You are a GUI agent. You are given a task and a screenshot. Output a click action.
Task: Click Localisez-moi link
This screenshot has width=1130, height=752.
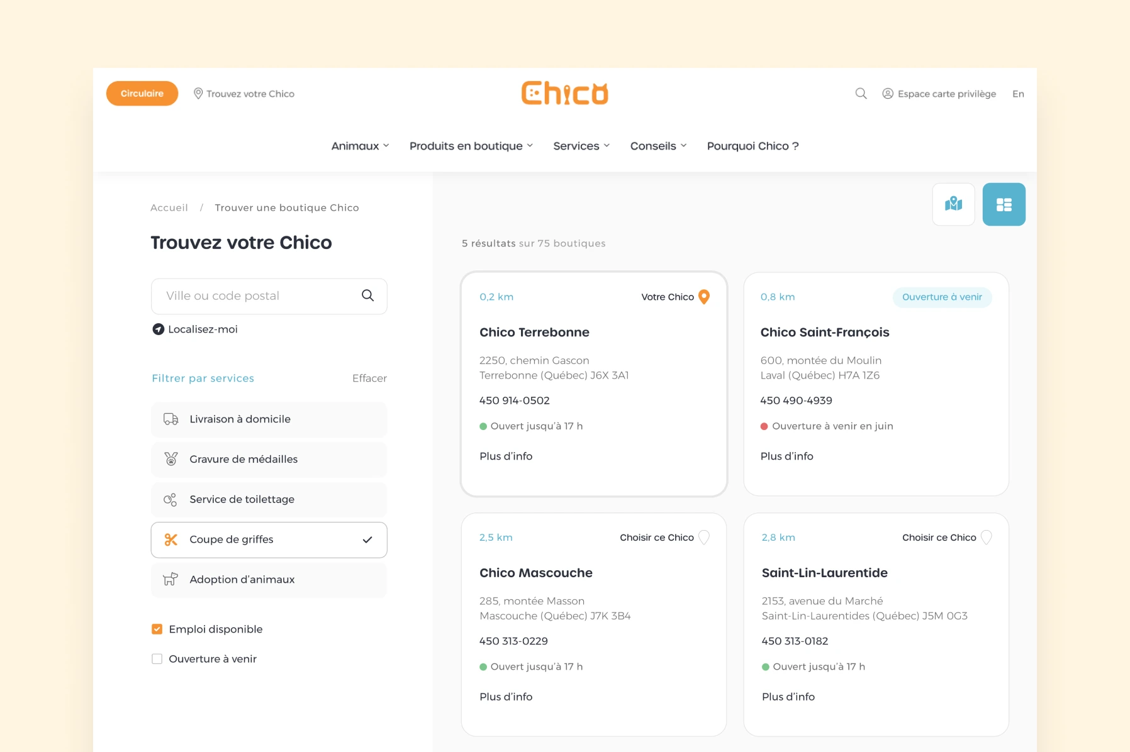tap(203, 329)
